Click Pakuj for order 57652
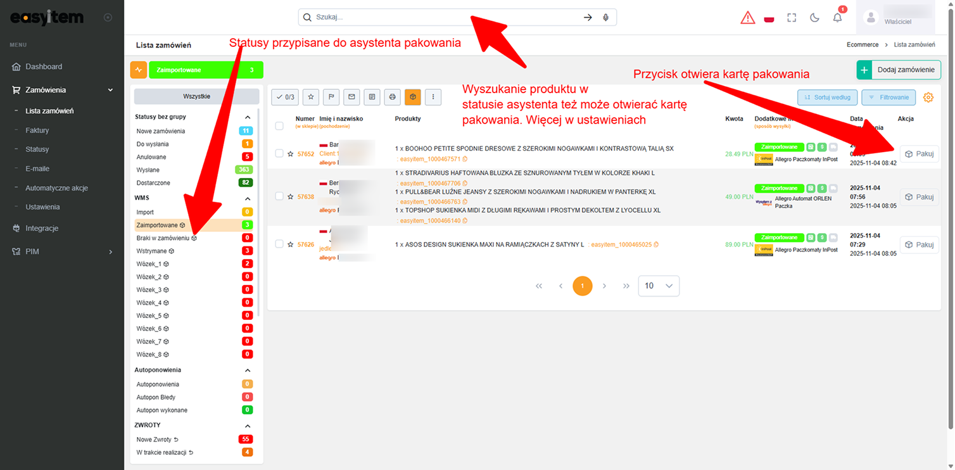 pyautogui.click(x=920, y=154)
